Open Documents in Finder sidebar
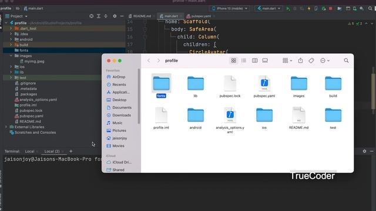 tap(122, 108)
